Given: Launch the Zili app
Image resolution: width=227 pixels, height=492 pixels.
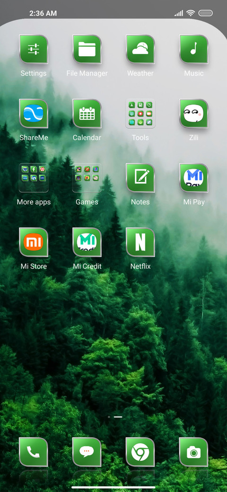Looking at the screenshot, I should tap(194, 114).
